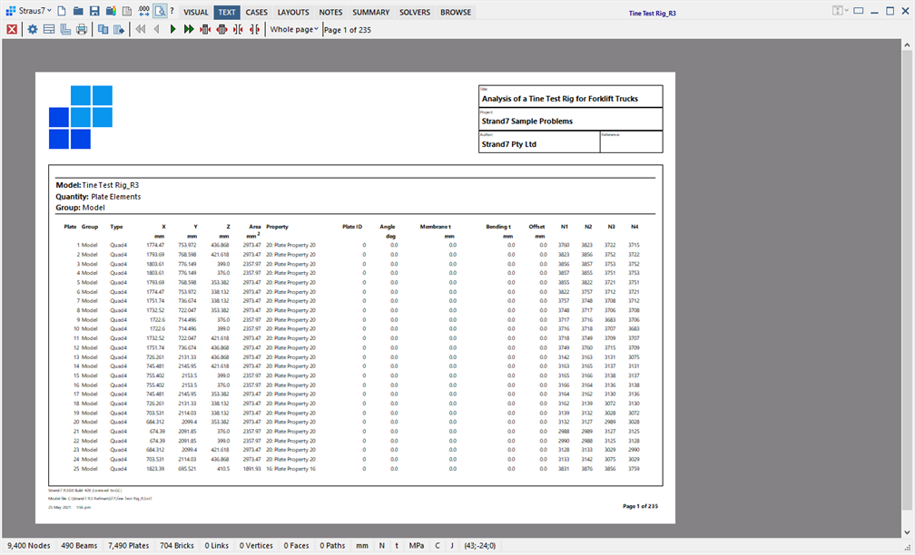Click the 'Bending t' column header
This screenshot has height=555, width=915.
coord(498,227)
